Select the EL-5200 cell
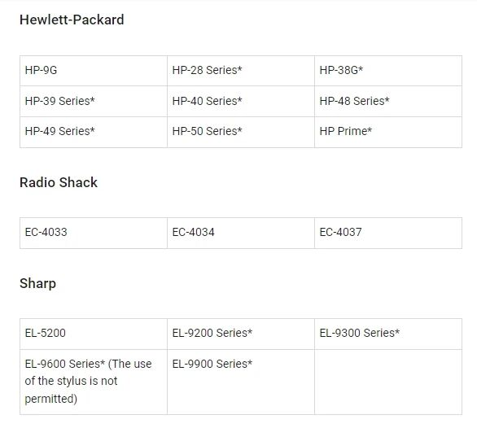 (94, 334)
